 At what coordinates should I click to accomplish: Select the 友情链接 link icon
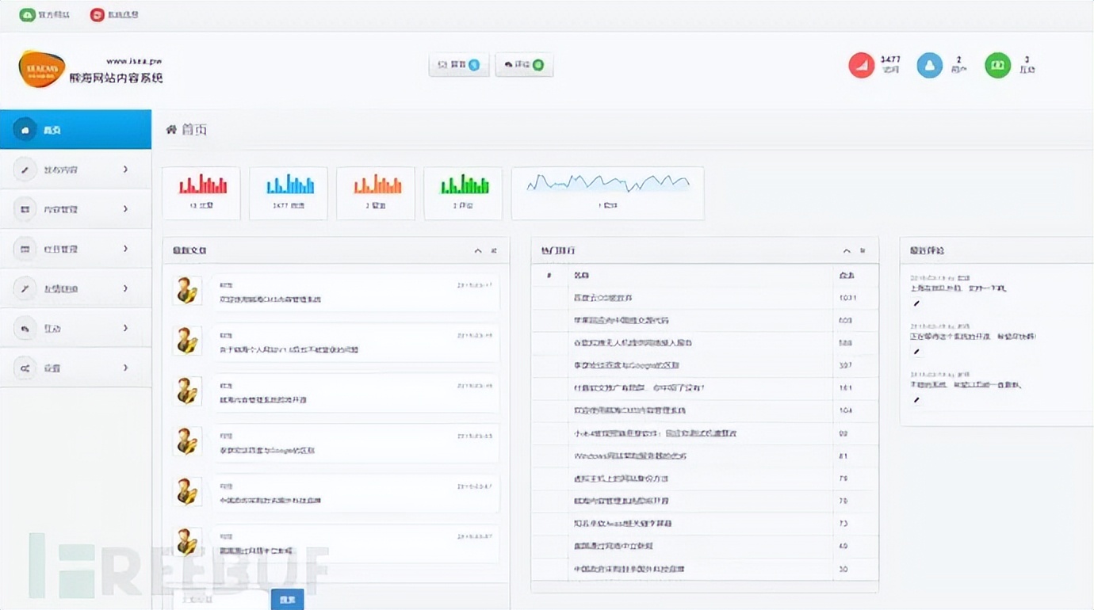[x=26, y=288]
